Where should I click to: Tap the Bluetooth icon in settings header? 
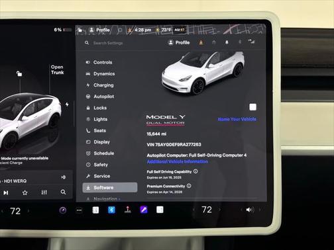point(240,42)
